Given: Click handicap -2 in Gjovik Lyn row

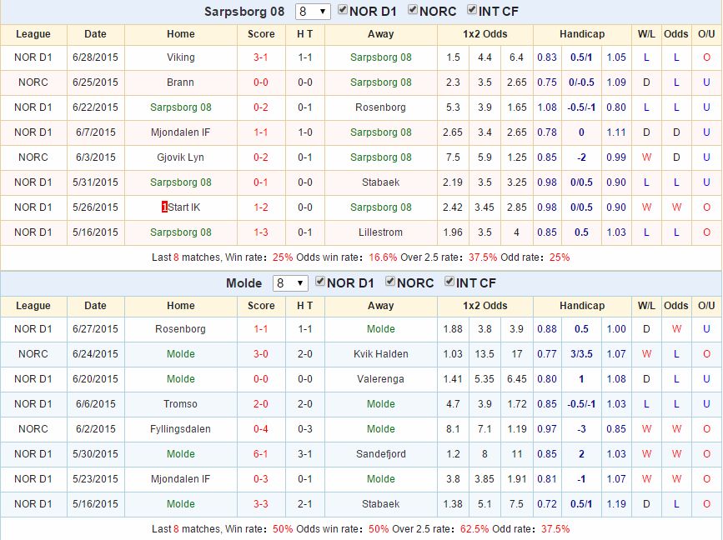Looking at the screenshot, I should (x=581, y=157).
